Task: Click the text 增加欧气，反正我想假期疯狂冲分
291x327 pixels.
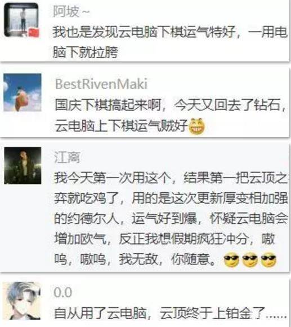Action: 151,239
